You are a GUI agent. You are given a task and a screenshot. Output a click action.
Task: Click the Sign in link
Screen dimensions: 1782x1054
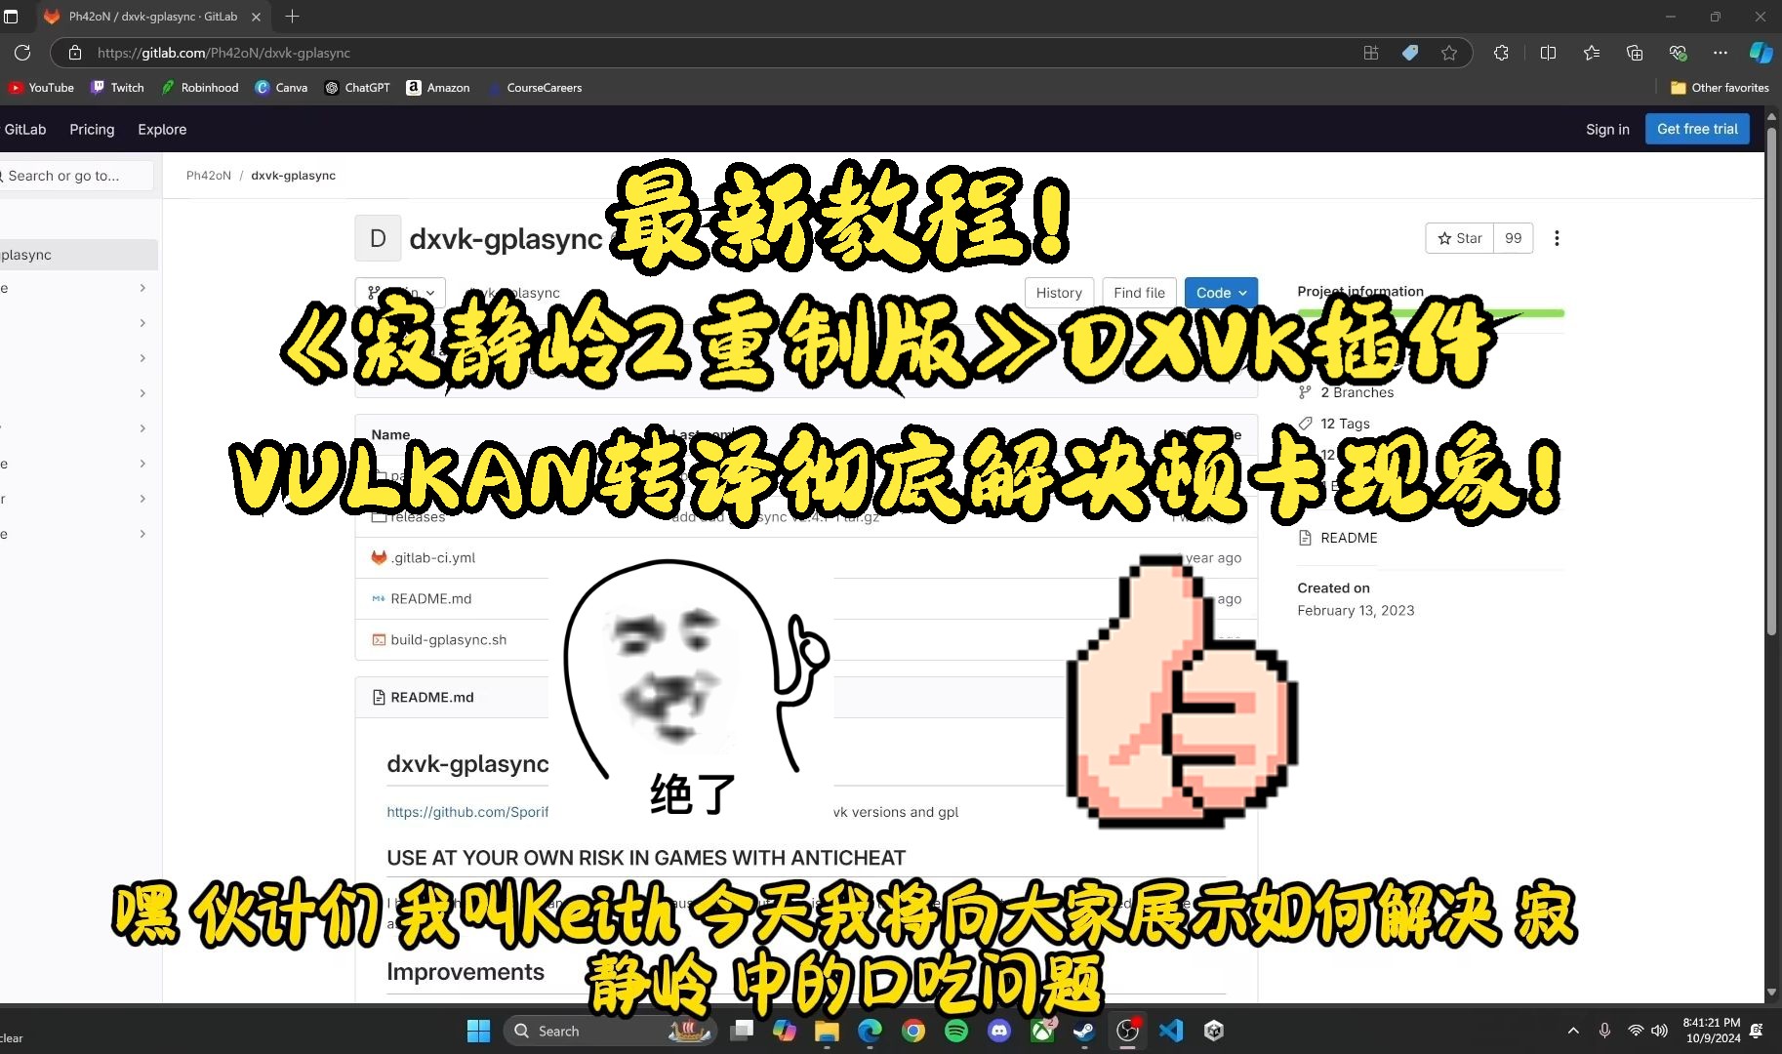tap(1606, 129)
